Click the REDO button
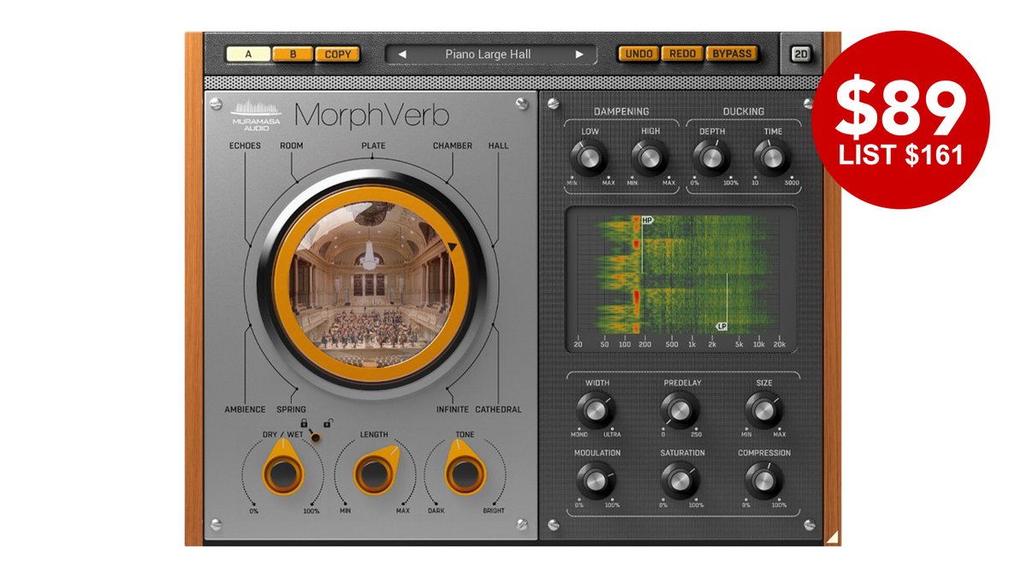 coord(682,53)
